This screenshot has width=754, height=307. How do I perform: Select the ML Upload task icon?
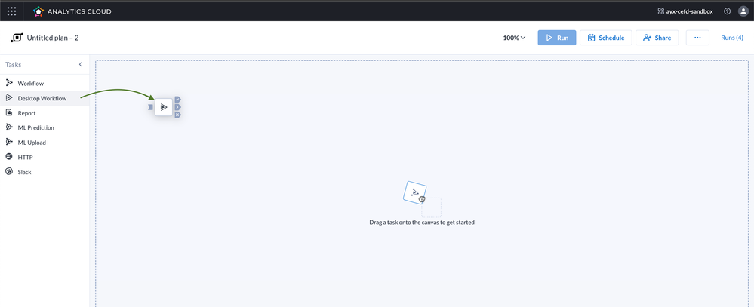click(x=8, y=143)
